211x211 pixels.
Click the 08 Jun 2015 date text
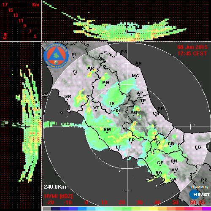192,47
